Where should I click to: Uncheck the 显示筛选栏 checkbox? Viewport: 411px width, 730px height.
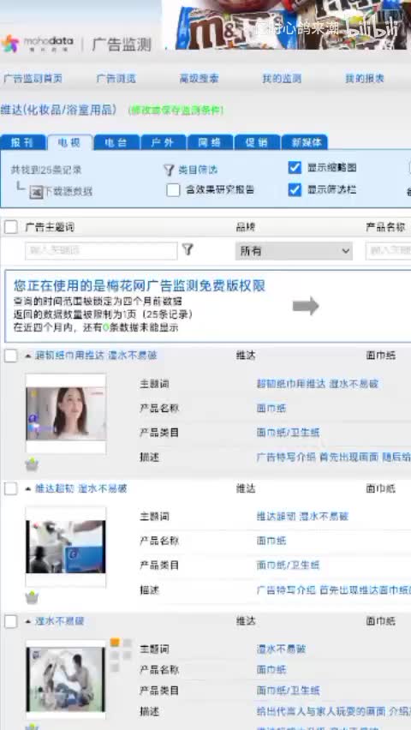pos(295,189)
